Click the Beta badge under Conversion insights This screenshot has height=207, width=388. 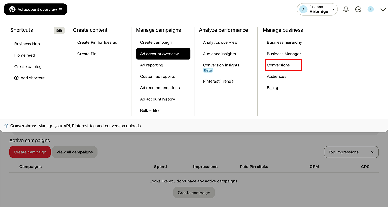pos(208,70)
